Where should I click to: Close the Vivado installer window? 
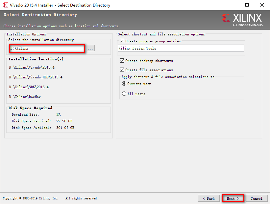click(262, 5)
